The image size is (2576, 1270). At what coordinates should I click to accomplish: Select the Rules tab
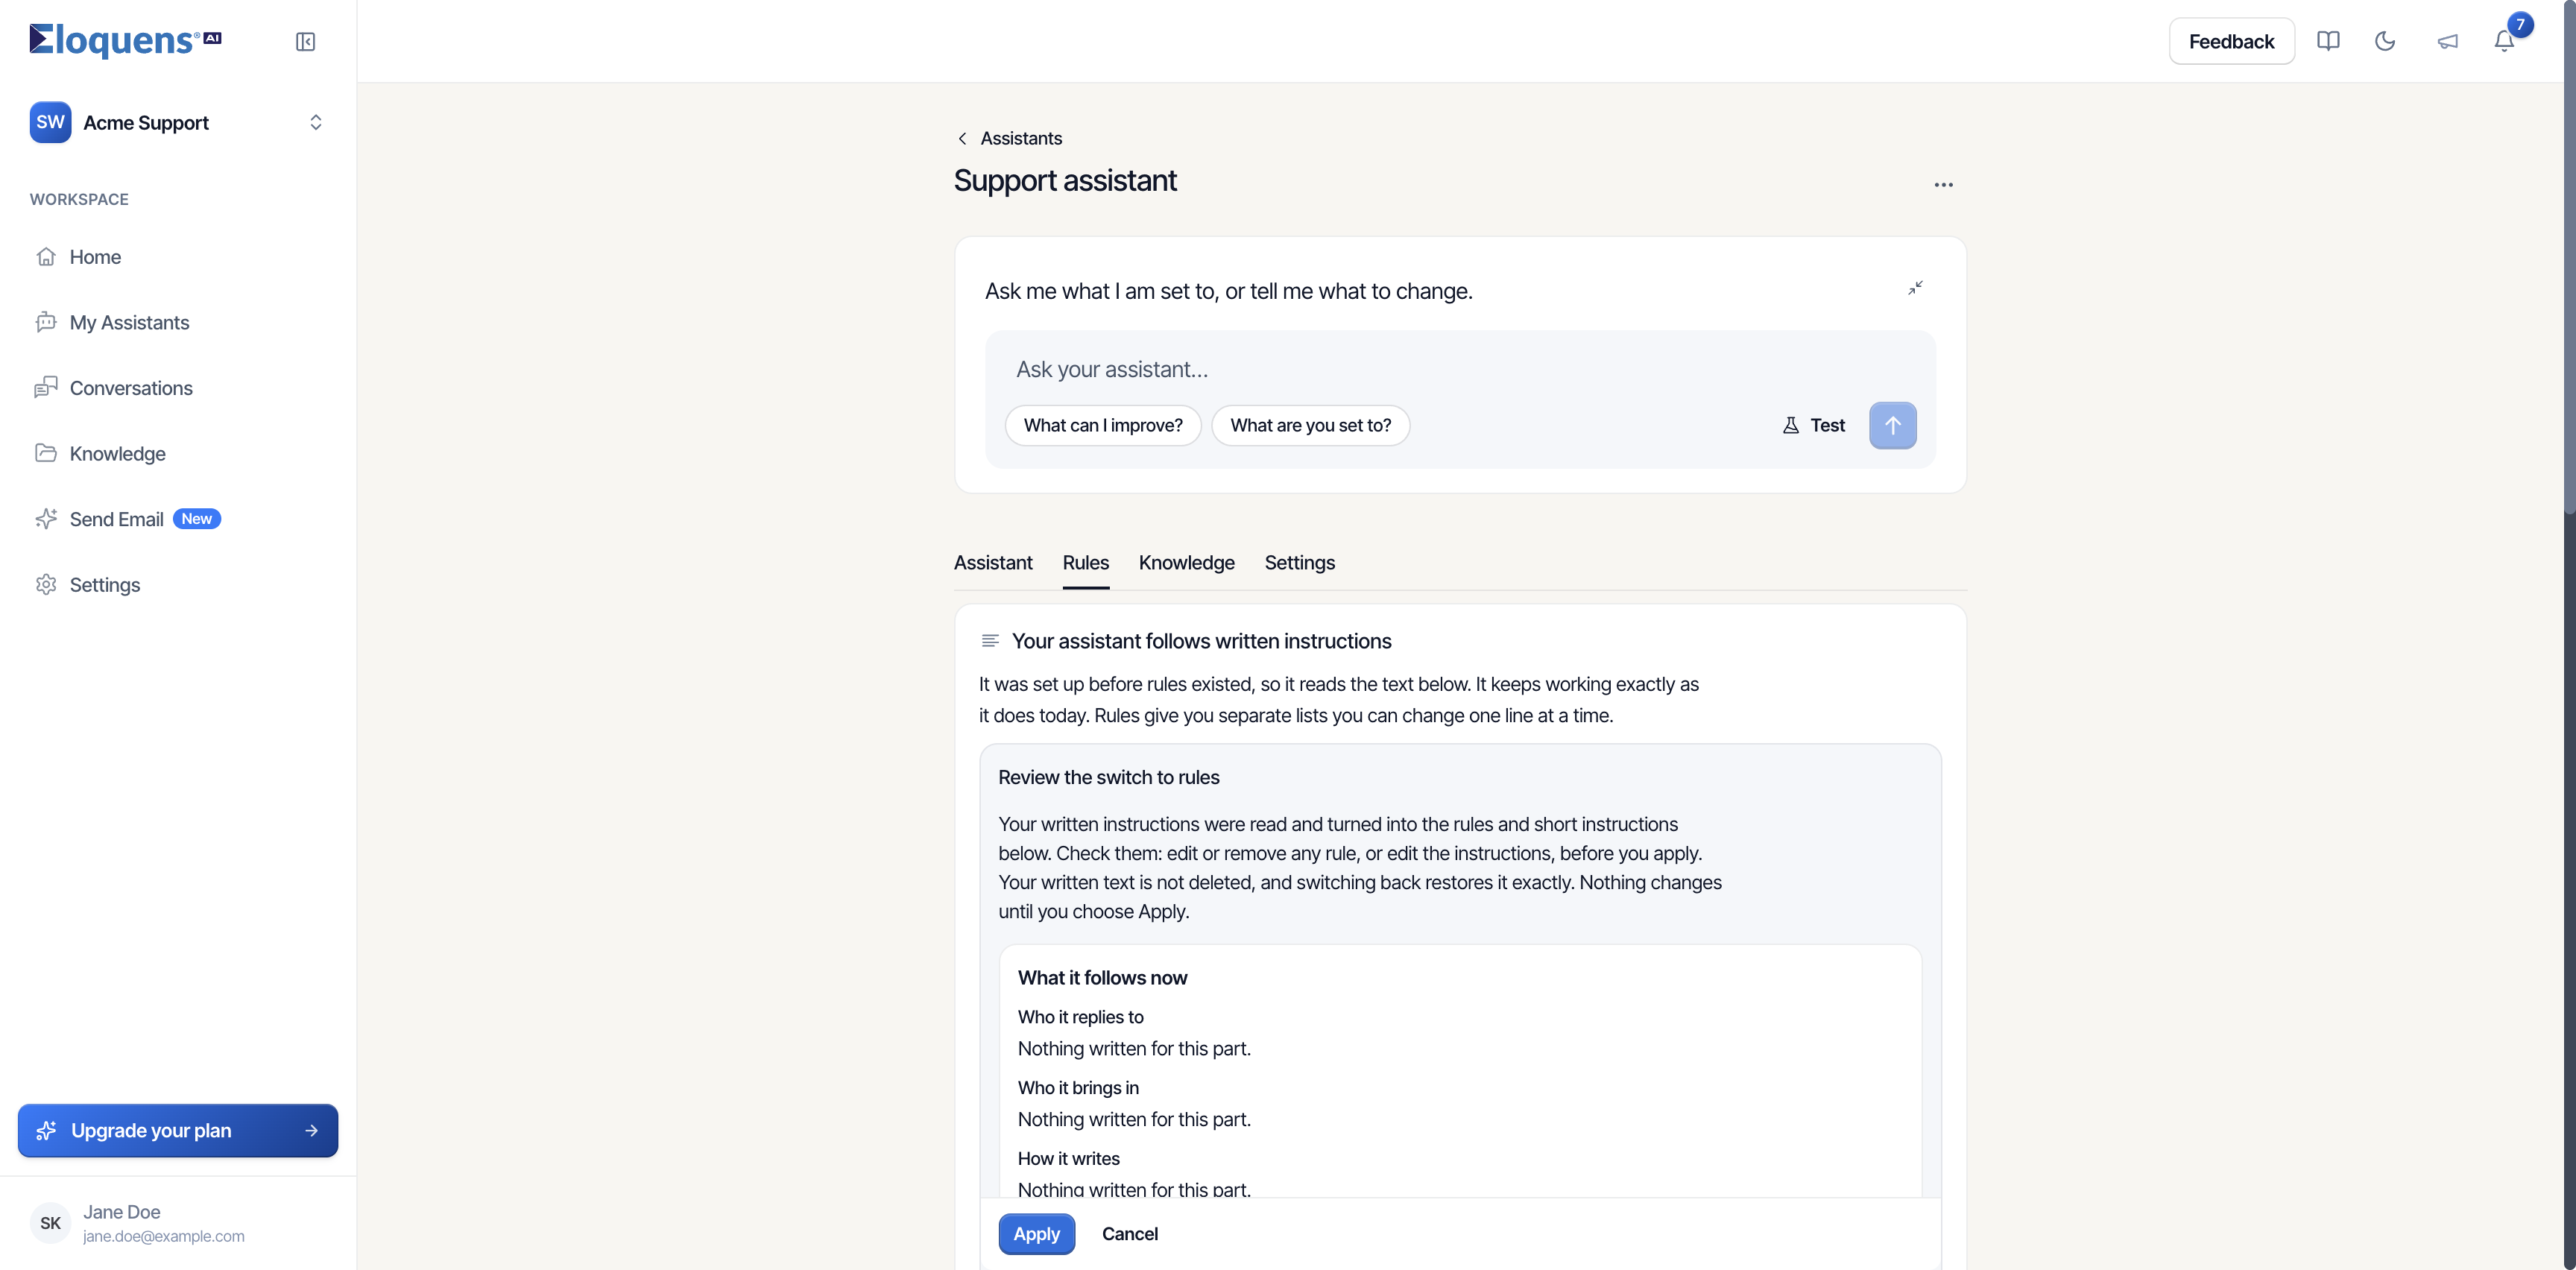1085,563
